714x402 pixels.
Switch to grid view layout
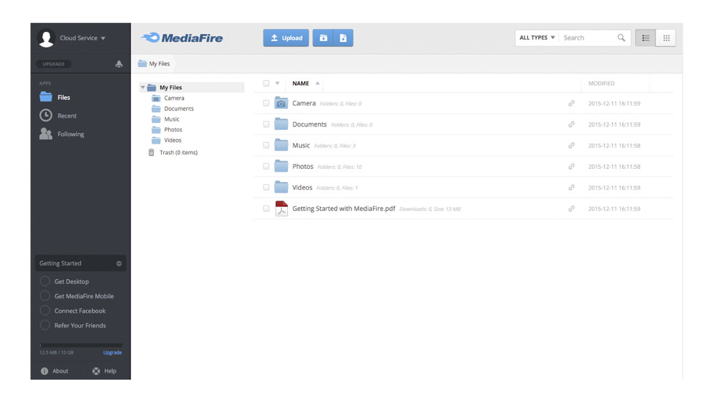coord(666,38)
